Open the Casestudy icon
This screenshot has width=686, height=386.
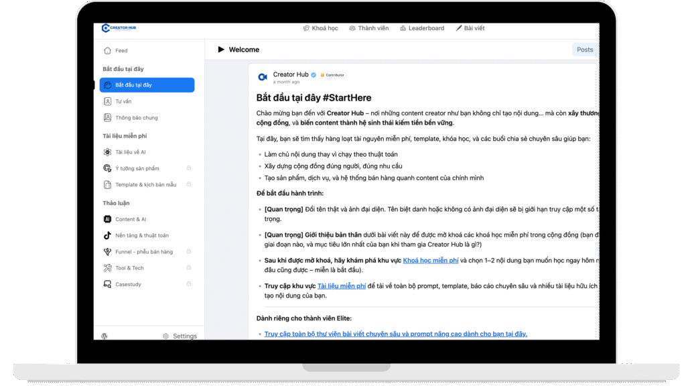108,284
